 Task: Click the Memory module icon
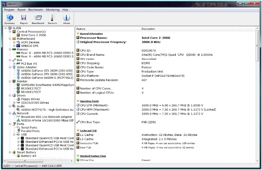click(14, 49)
